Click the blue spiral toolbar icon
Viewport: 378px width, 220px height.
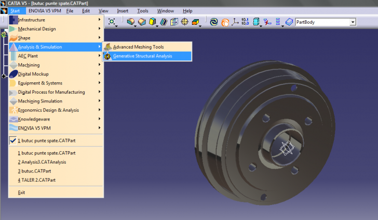click(214, 22)
